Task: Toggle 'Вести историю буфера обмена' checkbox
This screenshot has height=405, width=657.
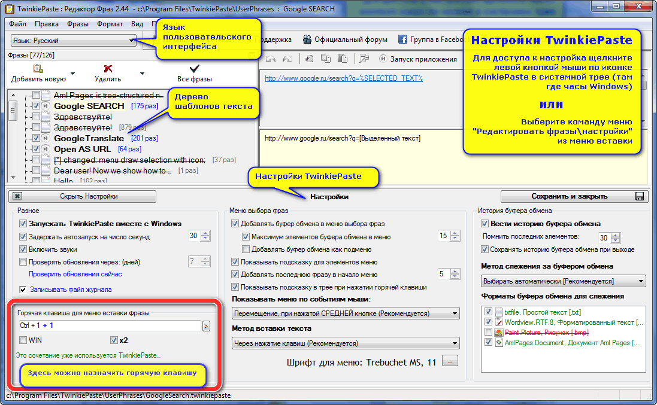Action: tap(485, 223)
